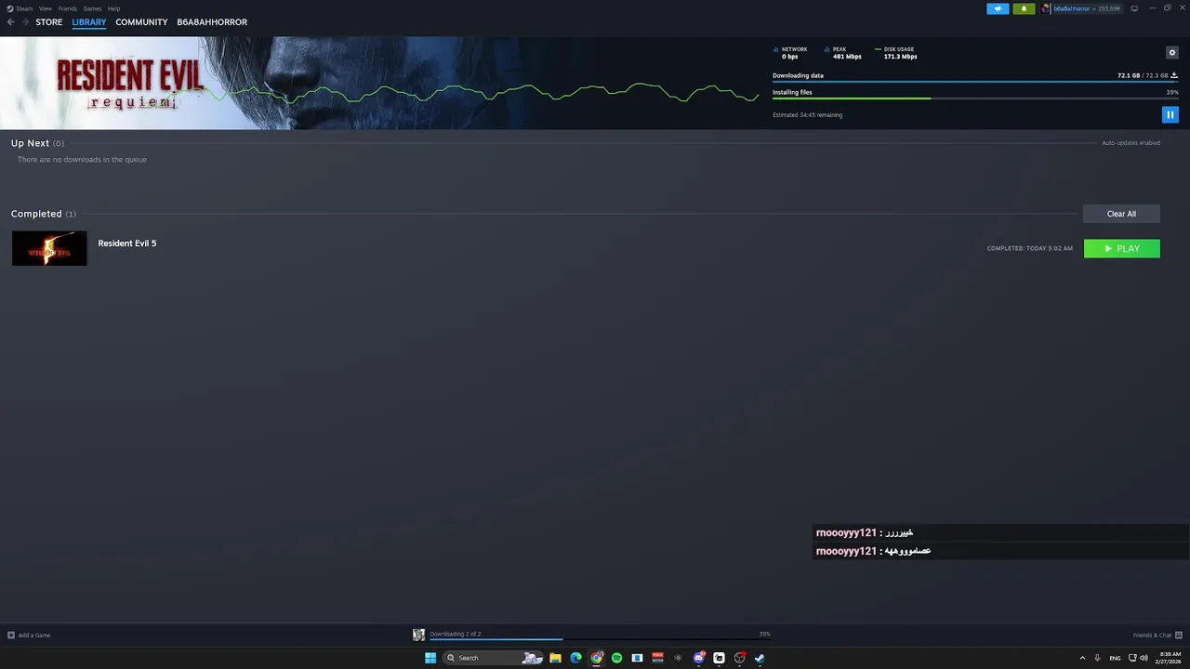Open the Help menu
The image size is (1190, 669).
tap(113, 8)
